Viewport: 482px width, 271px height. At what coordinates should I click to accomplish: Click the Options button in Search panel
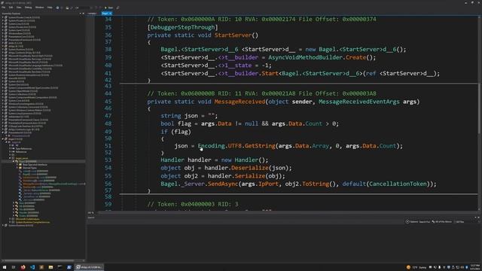pyautogui.click(x=412, y=221)
